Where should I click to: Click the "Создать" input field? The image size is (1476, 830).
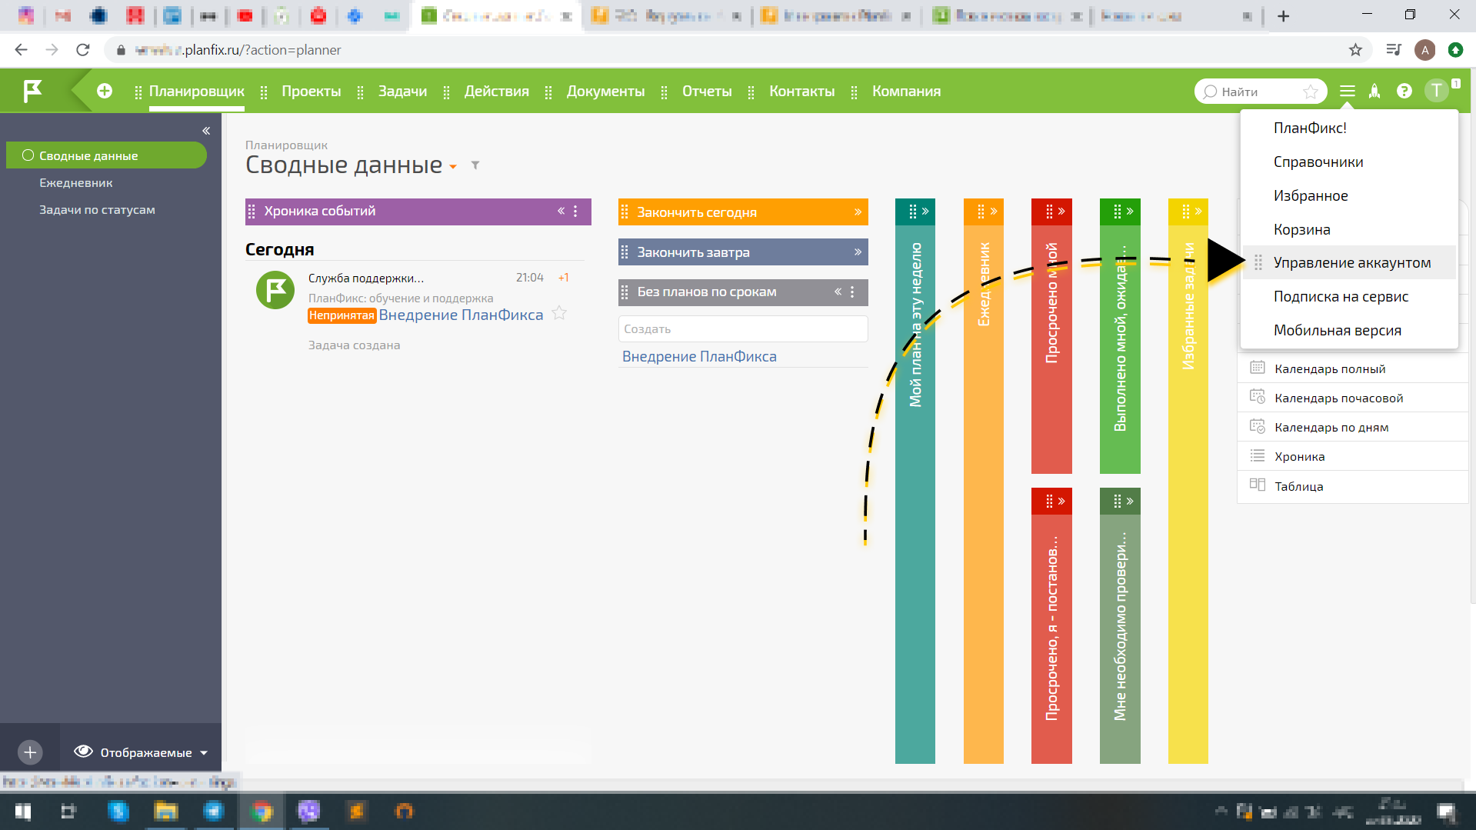(742, 328)
